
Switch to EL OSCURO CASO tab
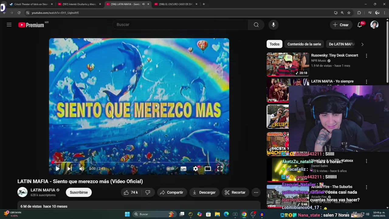(176, 4)
